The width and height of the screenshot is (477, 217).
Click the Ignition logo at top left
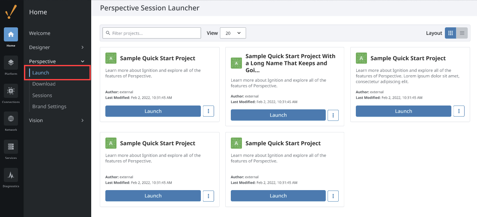point(11,12)
